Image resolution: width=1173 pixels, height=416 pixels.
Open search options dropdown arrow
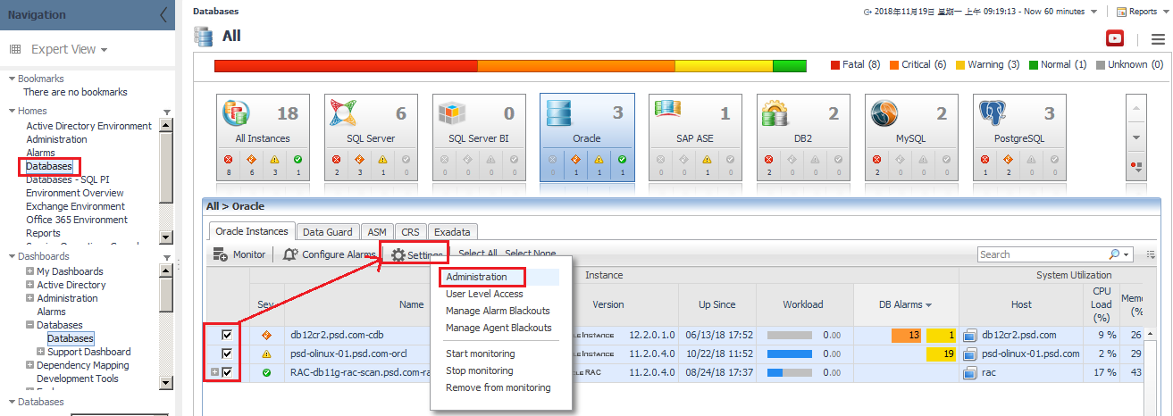[1125, 255]
